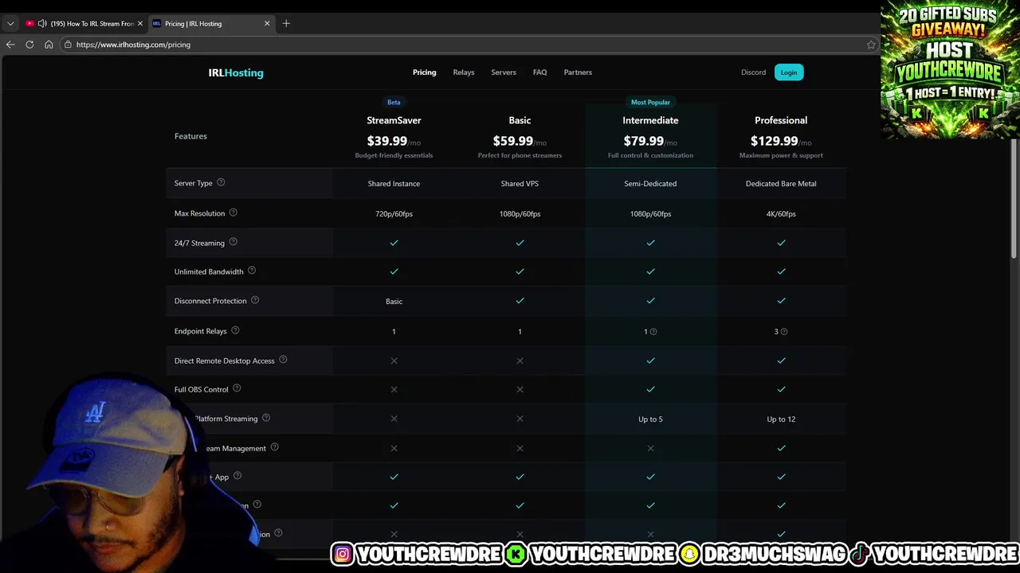Reload the page with refresh icon

point(29,45)
